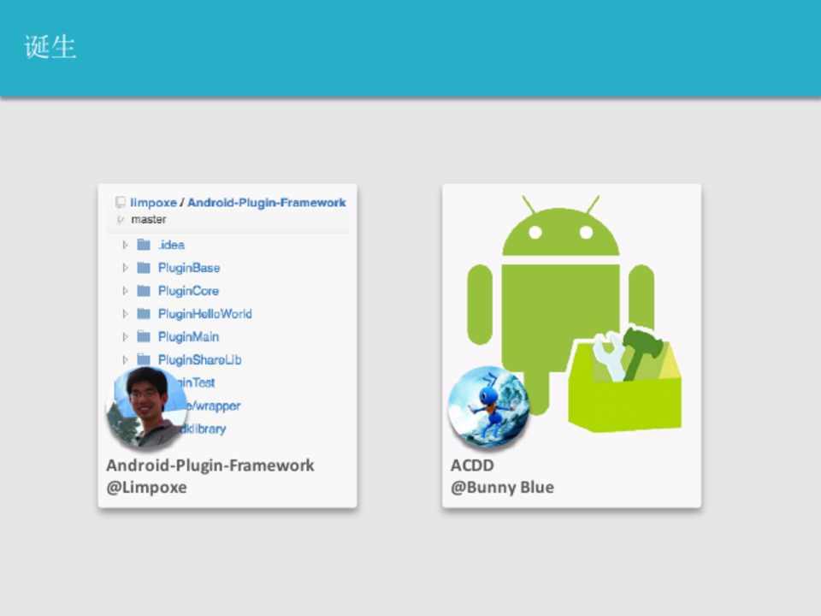
Task: Click the PluginCore folder icon
Action: point(144,291)
